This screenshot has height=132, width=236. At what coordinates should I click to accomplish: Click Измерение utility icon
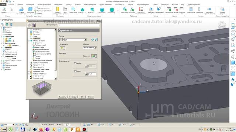(x=199, y=9)
